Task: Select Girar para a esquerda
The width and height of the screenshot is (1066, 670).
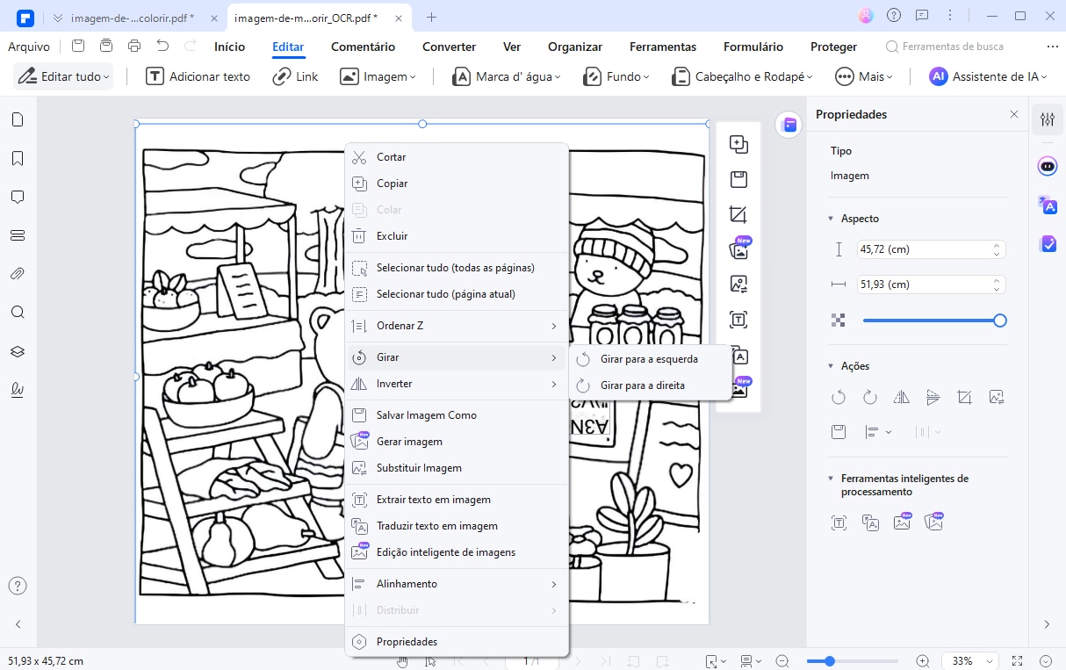Action: [x=650, y=359]
